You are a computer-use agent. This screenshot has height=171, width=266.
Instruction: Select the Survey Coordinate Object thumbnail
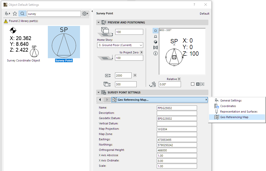click(x=24, y=44)
